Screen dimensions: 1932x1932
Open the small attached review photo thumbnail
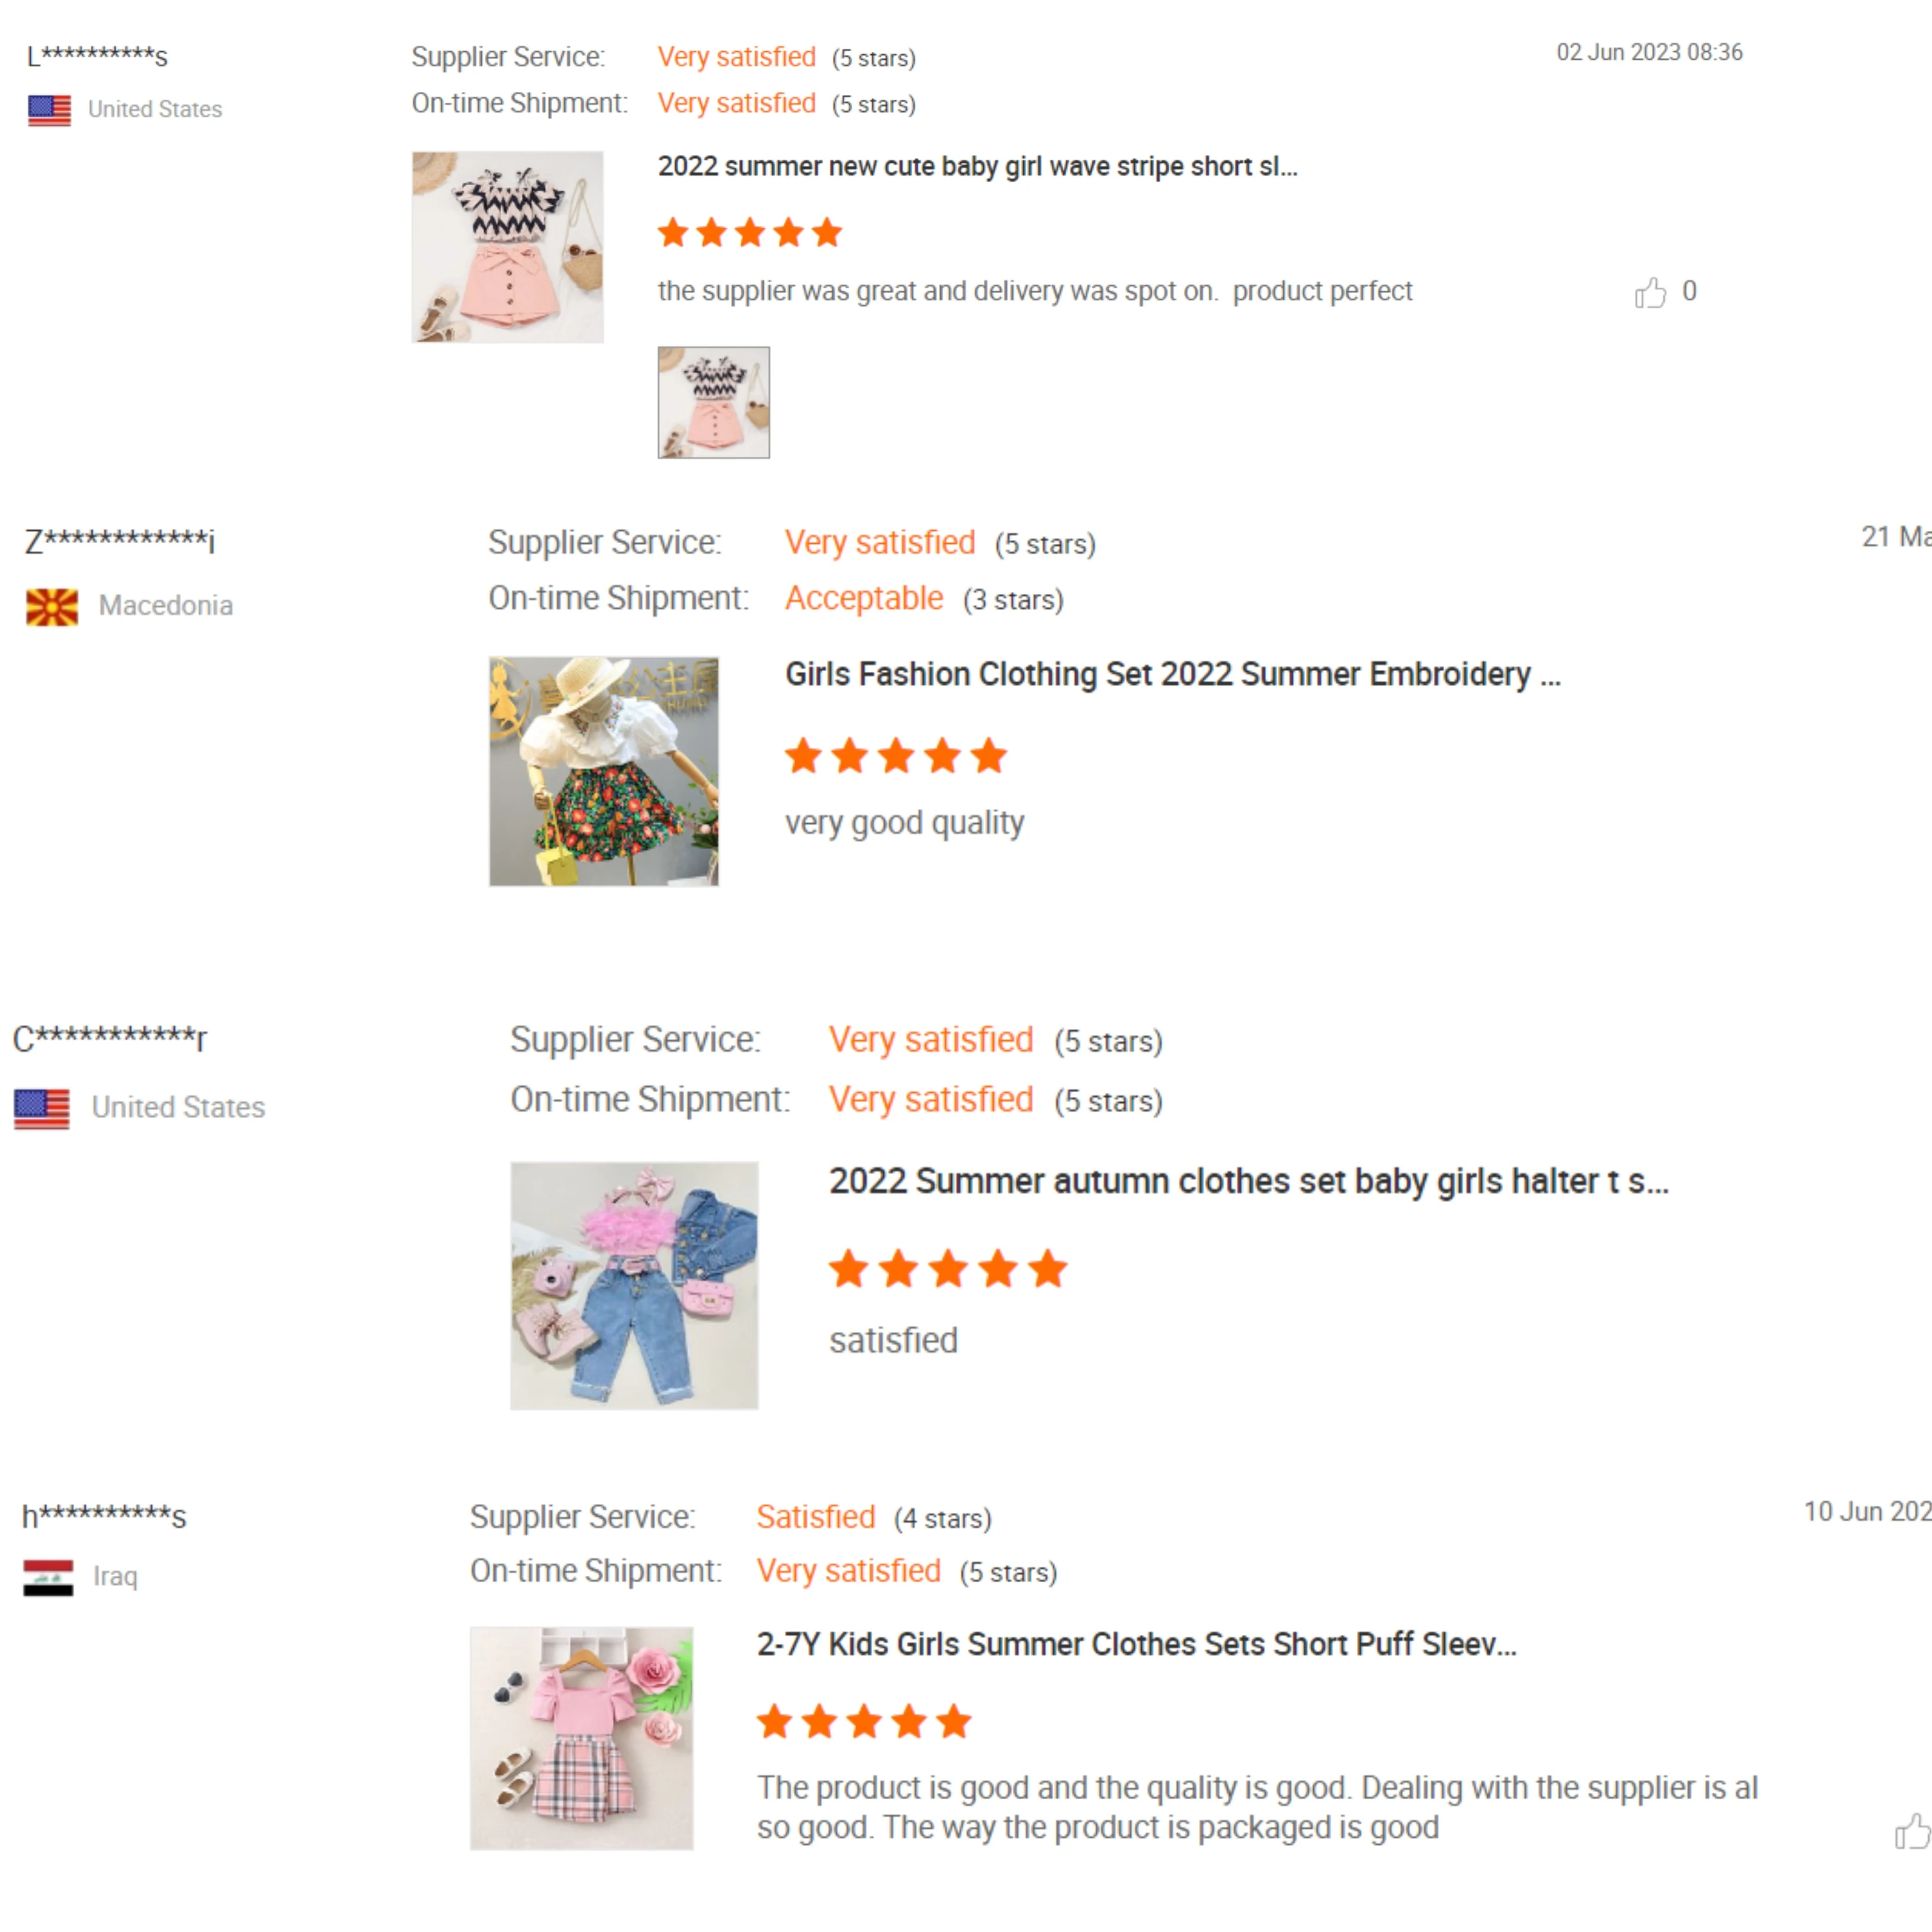(713, 402)
